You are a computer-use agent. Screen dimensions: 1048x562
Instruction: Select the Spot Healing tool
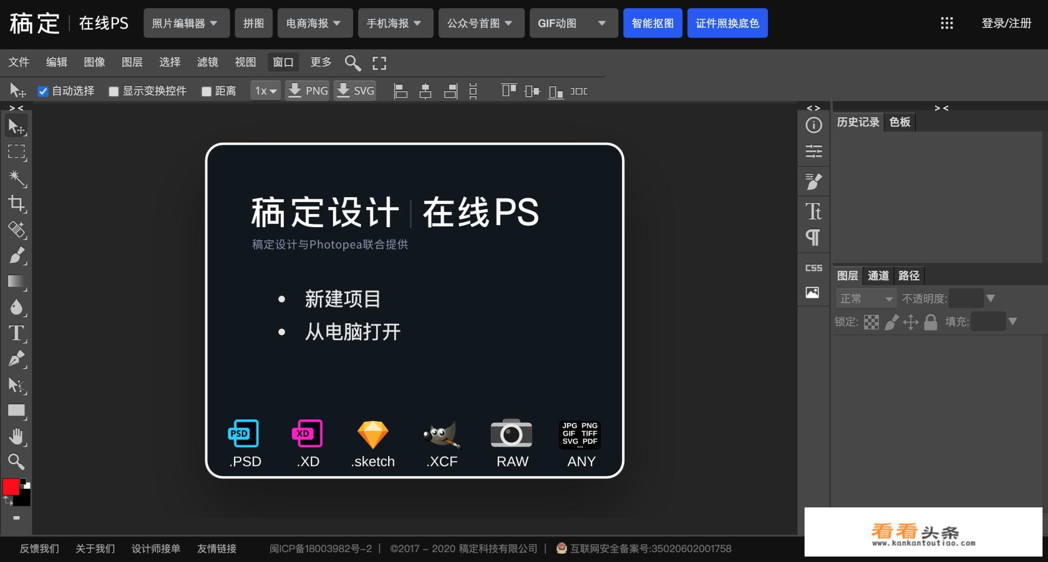coord(16,229)
